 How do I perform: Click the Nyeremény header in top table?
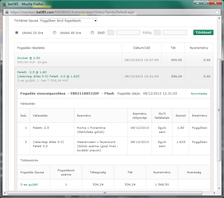click(x=199, y=48)
